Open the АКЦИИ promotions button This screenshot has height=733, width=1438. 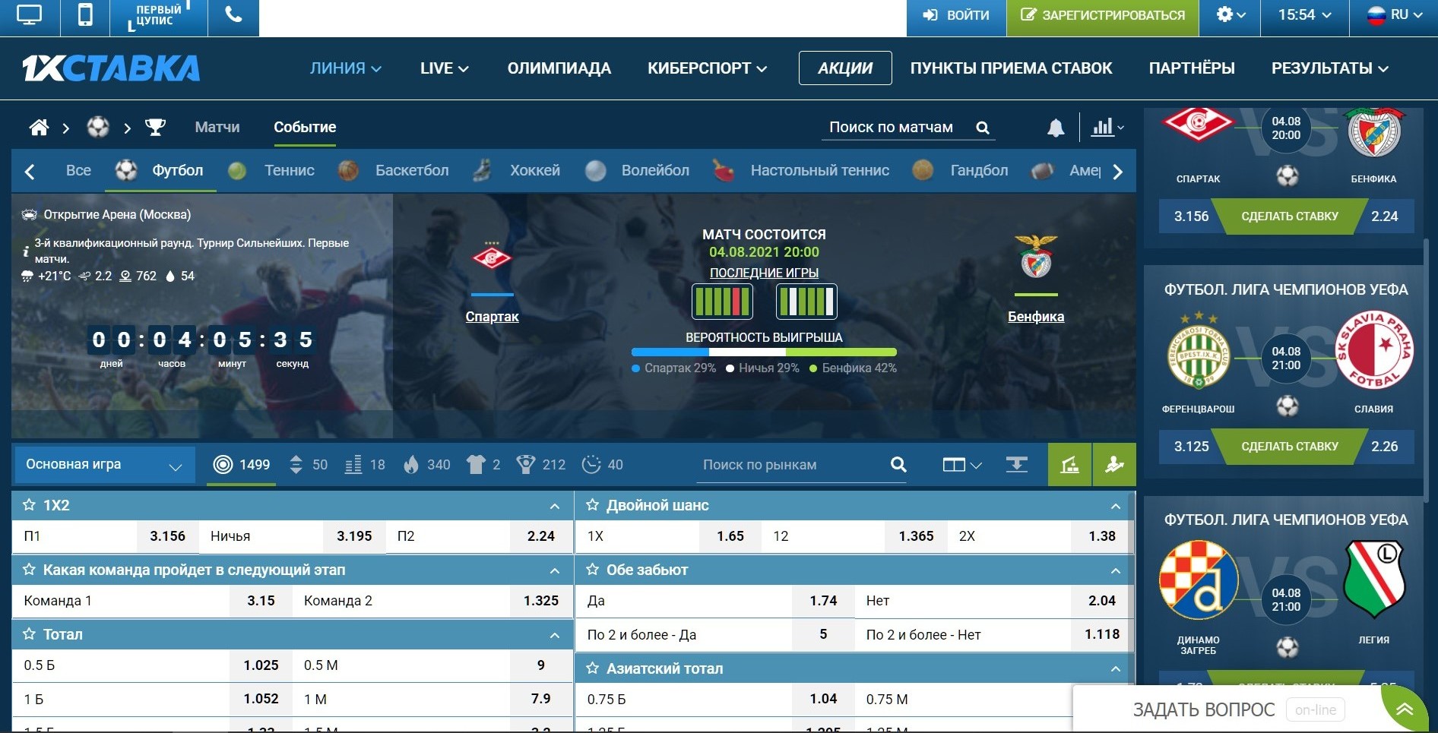point(845,68)
